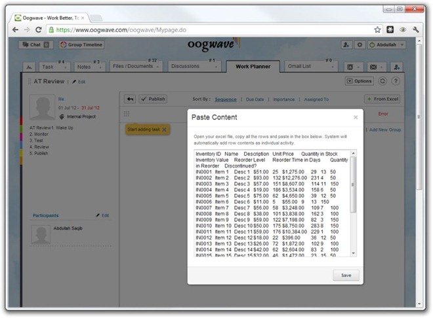The height and width of the screenshot is (318, 433).
Task: Sort by Importance
Action: point(284,99)
